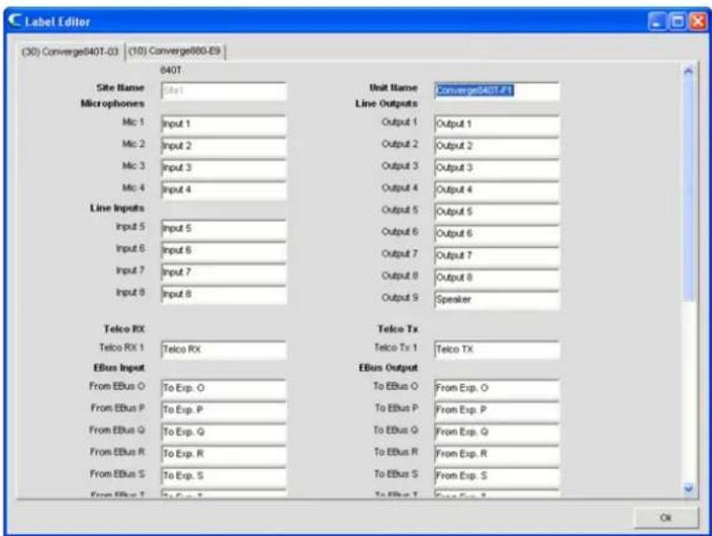Click the 840T label text

coord(171,70)
